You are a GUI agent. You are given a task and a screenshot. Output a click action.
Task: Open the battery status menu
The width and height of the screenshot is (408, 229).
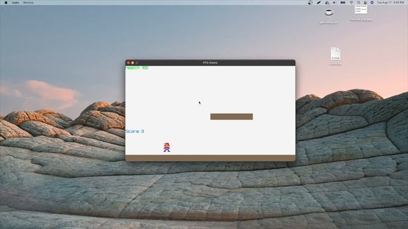pos(343,3)
